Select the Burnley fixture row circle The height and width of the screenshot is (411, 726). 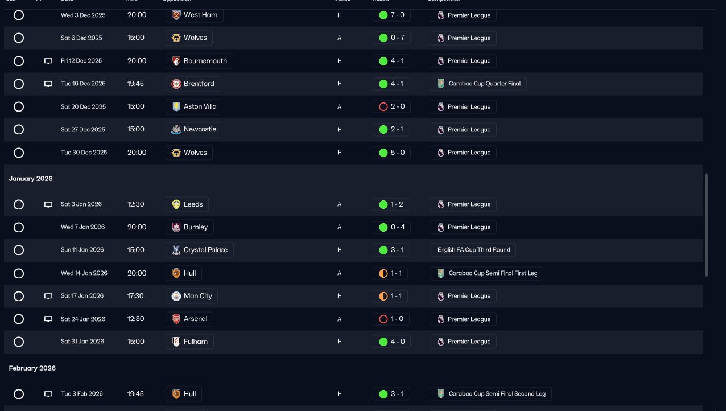pos(19,227)
